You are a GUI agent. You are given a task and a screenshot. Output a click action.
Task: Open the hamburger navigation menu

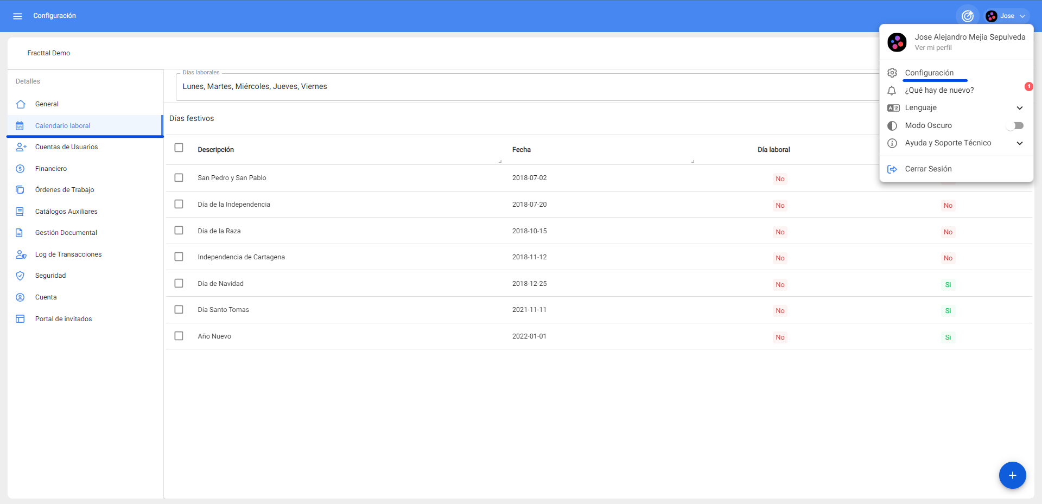click(x=17, y=16)
